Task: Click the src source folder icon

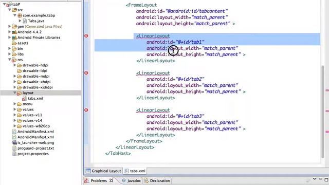Action: (x=14, y=10)
